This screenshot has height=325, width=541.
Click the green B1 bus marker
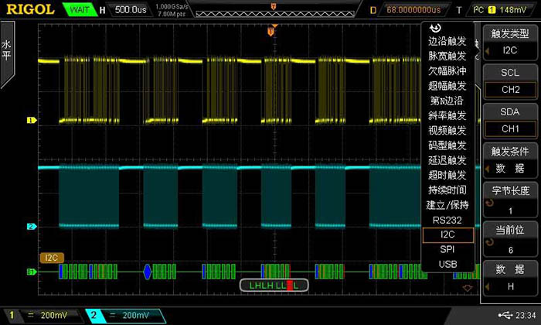pos(32,272)
